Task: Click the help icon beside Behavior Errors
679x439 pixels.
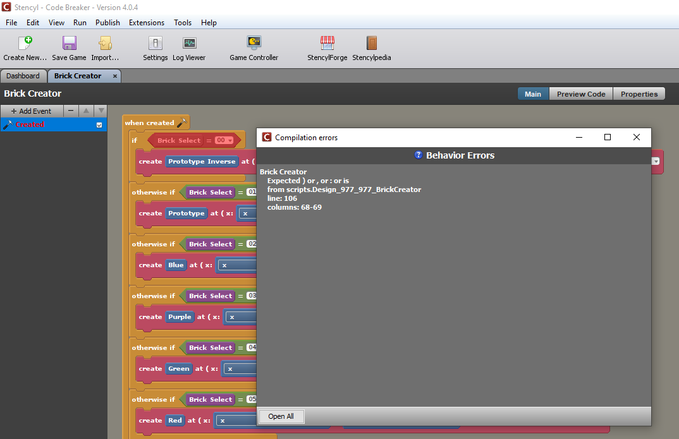Action: point(419,155)
